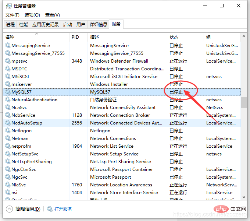Select the NetTcpPortSharing service name
Viewport: 250px width, 221px height.
32,162
